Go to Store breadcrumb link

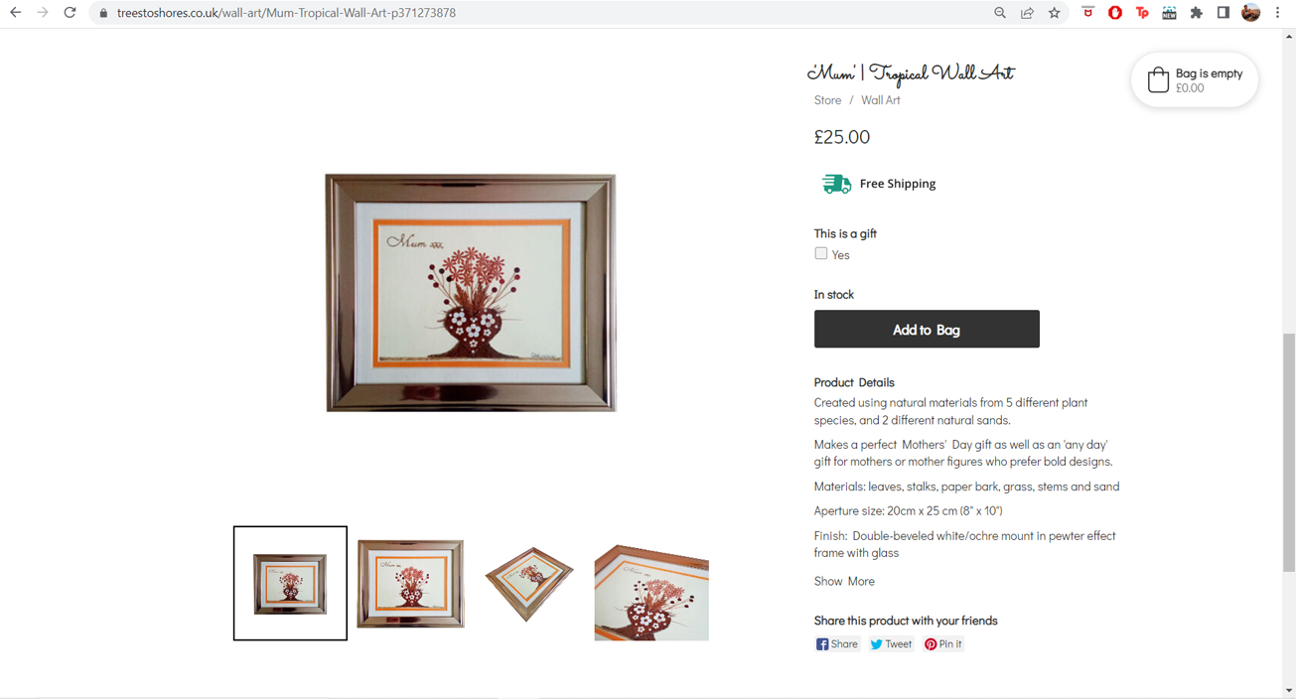(x=827, y=100)
